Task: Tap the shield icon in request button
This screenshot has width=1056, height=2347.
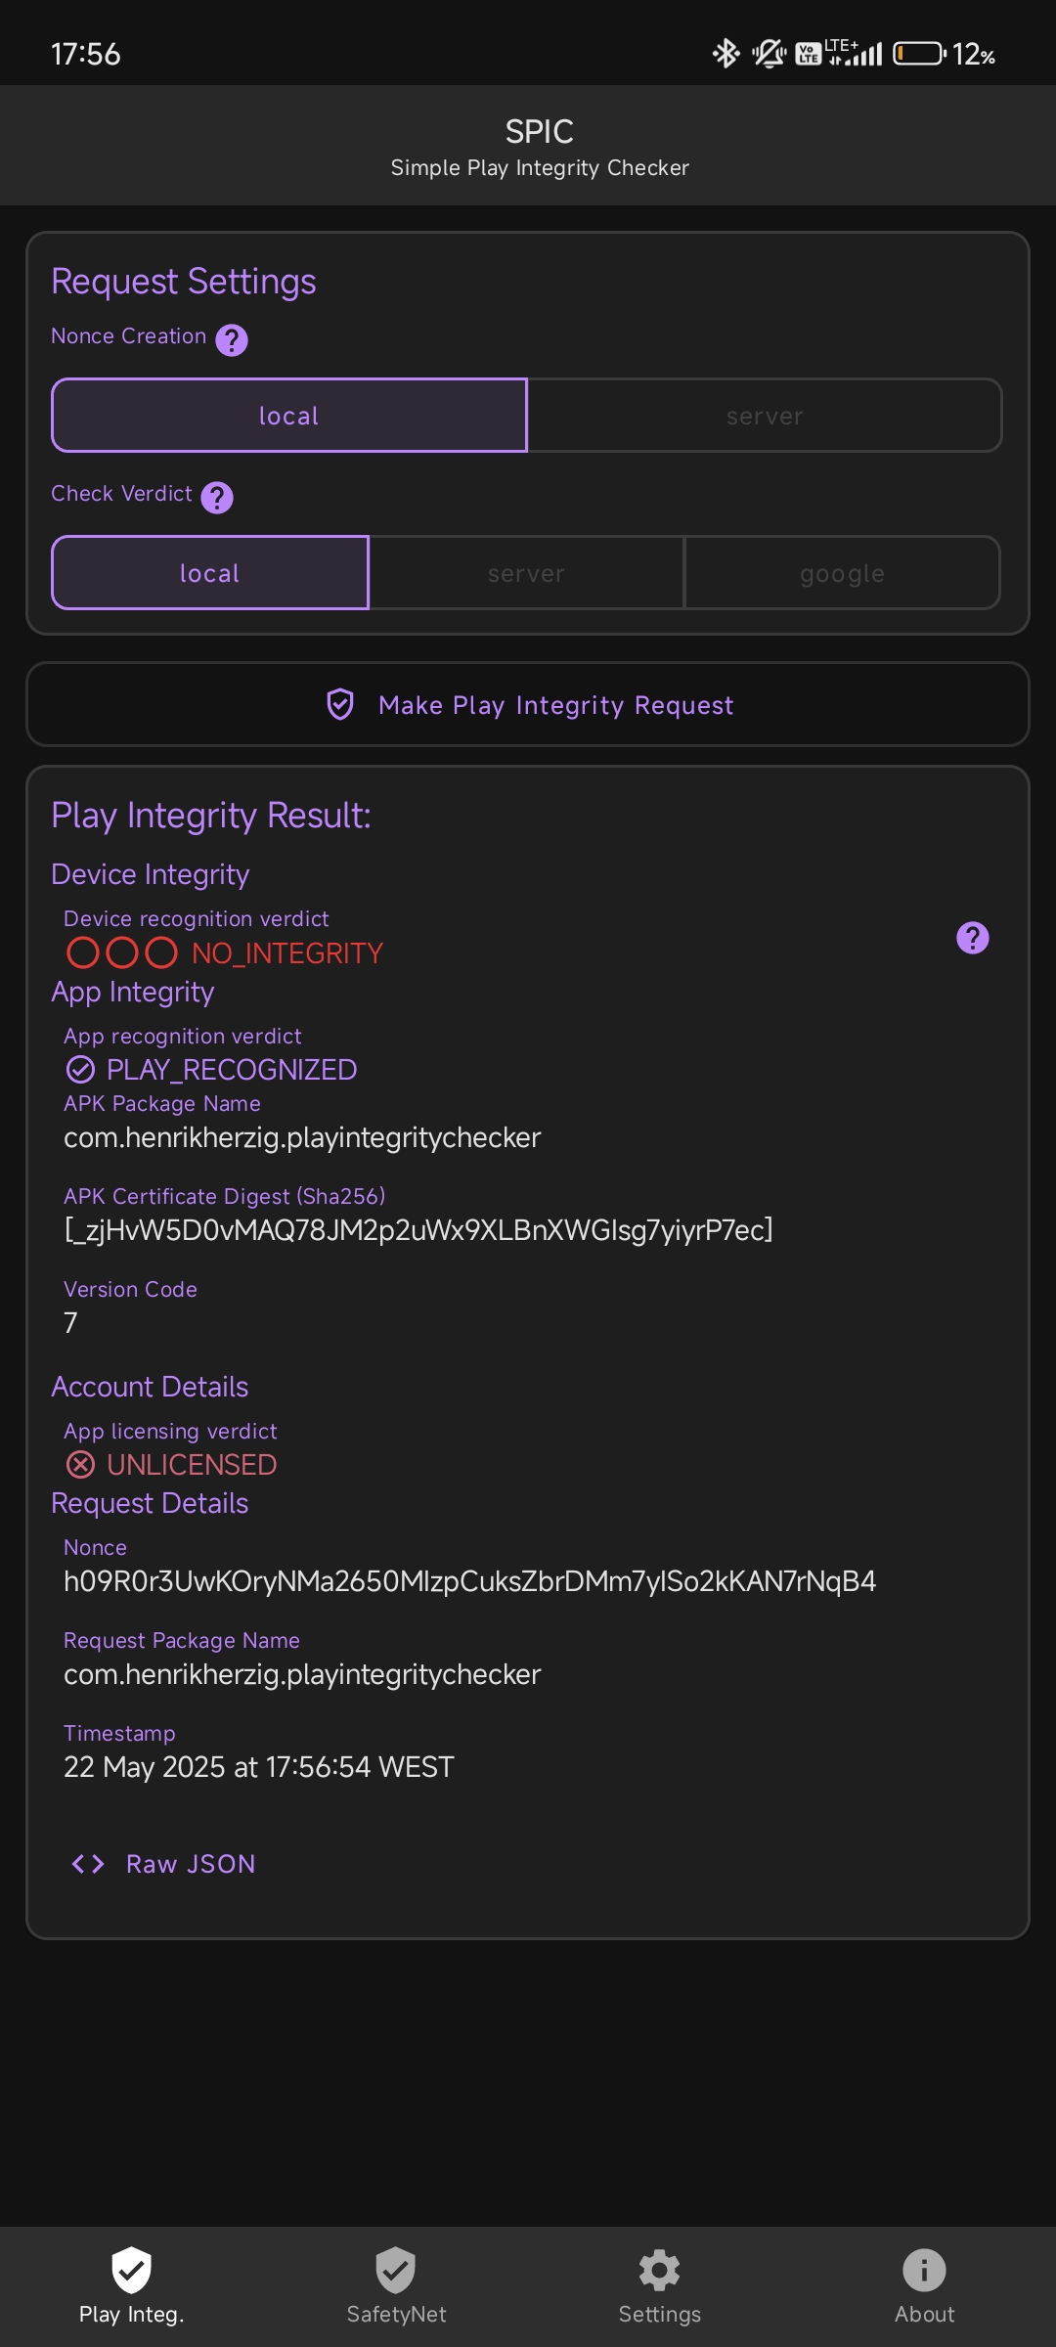Action: pyautogui.click(x=340, y=704)
